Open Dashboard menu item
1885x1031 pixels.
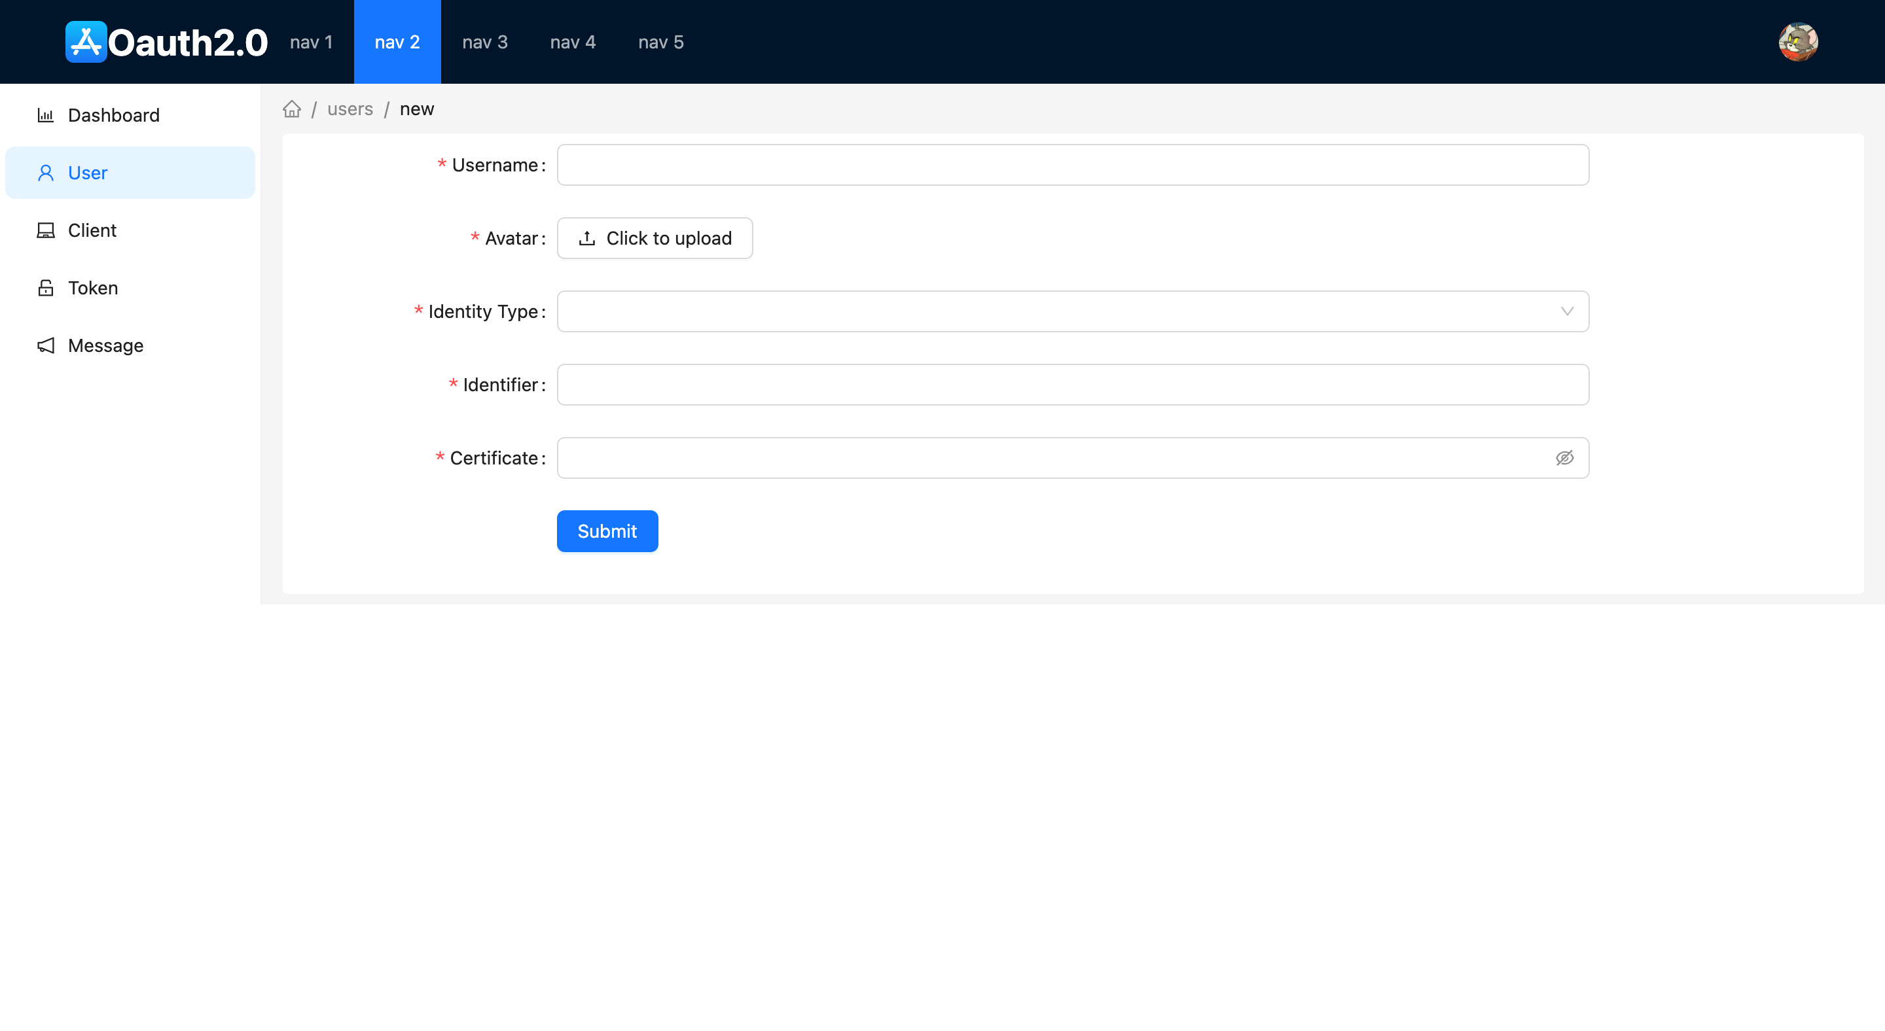[130, 114]
